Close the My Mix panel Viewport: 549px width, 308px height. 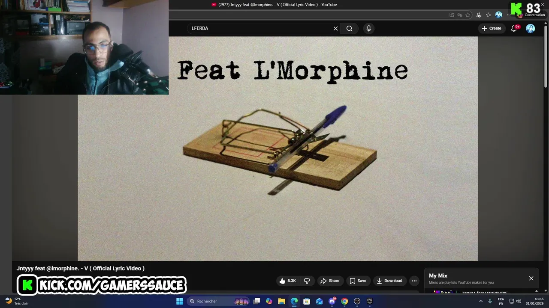[531, 278]
